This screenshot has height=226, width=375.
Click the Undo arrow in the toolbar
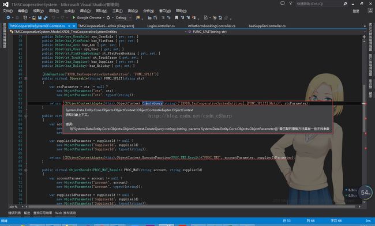point(53,18)
